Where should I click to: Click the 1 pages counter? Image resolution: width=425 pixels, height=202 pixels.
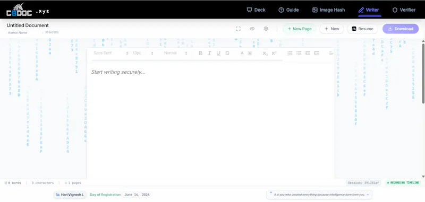(x=73, y=183)
